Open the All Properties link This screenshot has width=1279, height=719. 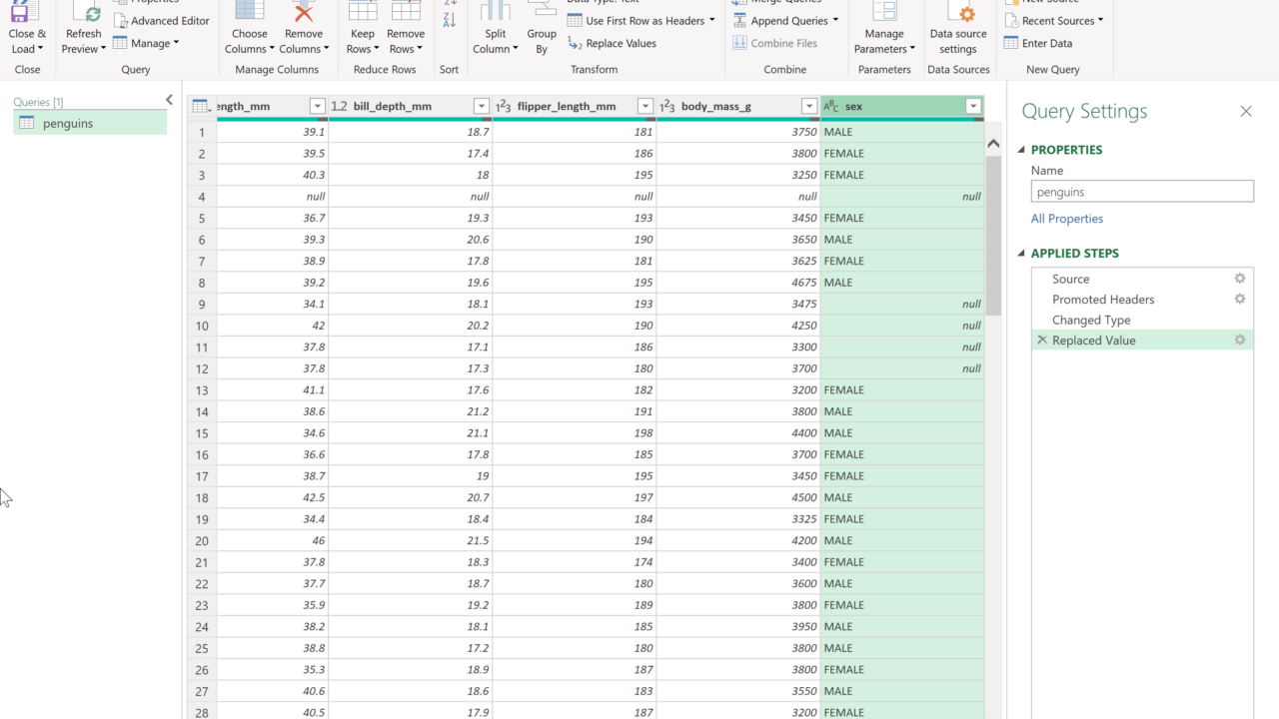point(1067,219)
